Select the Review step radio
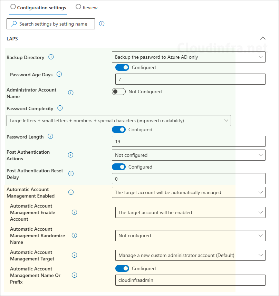The image size is (279, 296). [78, 7]
